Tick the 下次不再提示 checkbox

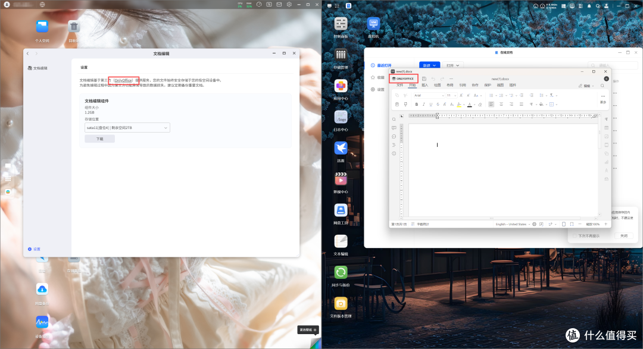click(575, 236)
